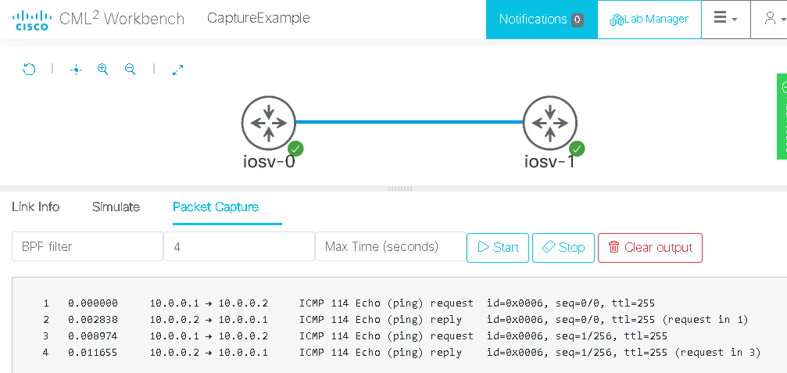Screen dimensions: 787x373
Task: Open Lab Manager
Action: [649, 20]
